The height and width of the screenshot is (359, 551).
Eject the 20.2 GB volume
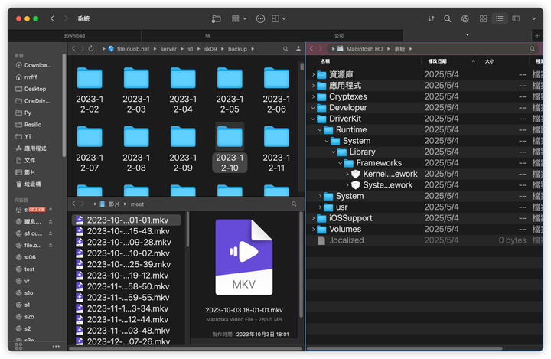point(51,210)
